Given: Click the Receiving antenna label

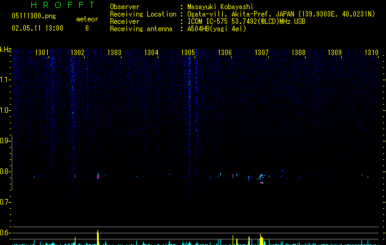Looking at the screenshot, I should [x=141, y=29].
